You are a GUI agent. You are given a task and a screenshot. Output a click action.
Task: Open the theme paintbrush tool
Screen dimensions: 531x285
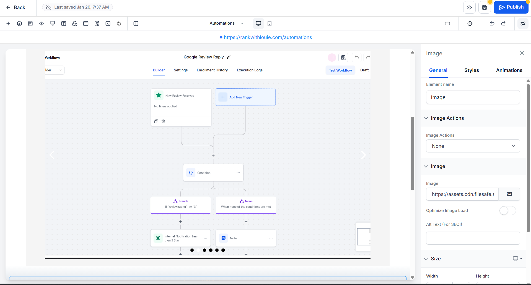pos(53,24)
